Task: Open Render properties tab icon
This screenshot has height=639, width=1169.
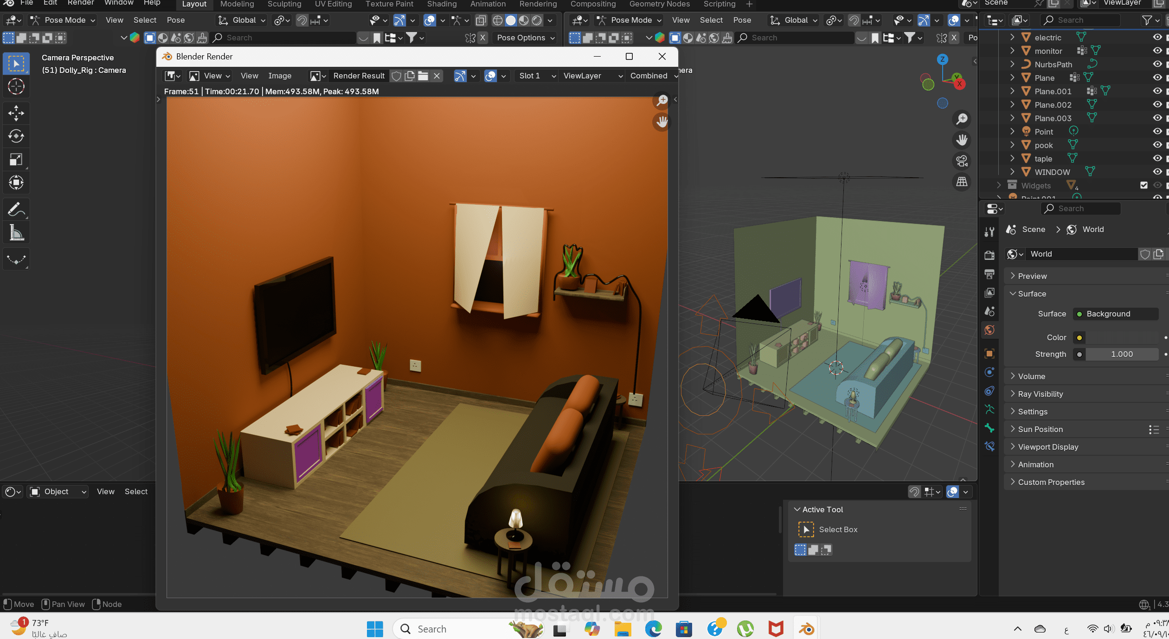Action: coord(989,255)
